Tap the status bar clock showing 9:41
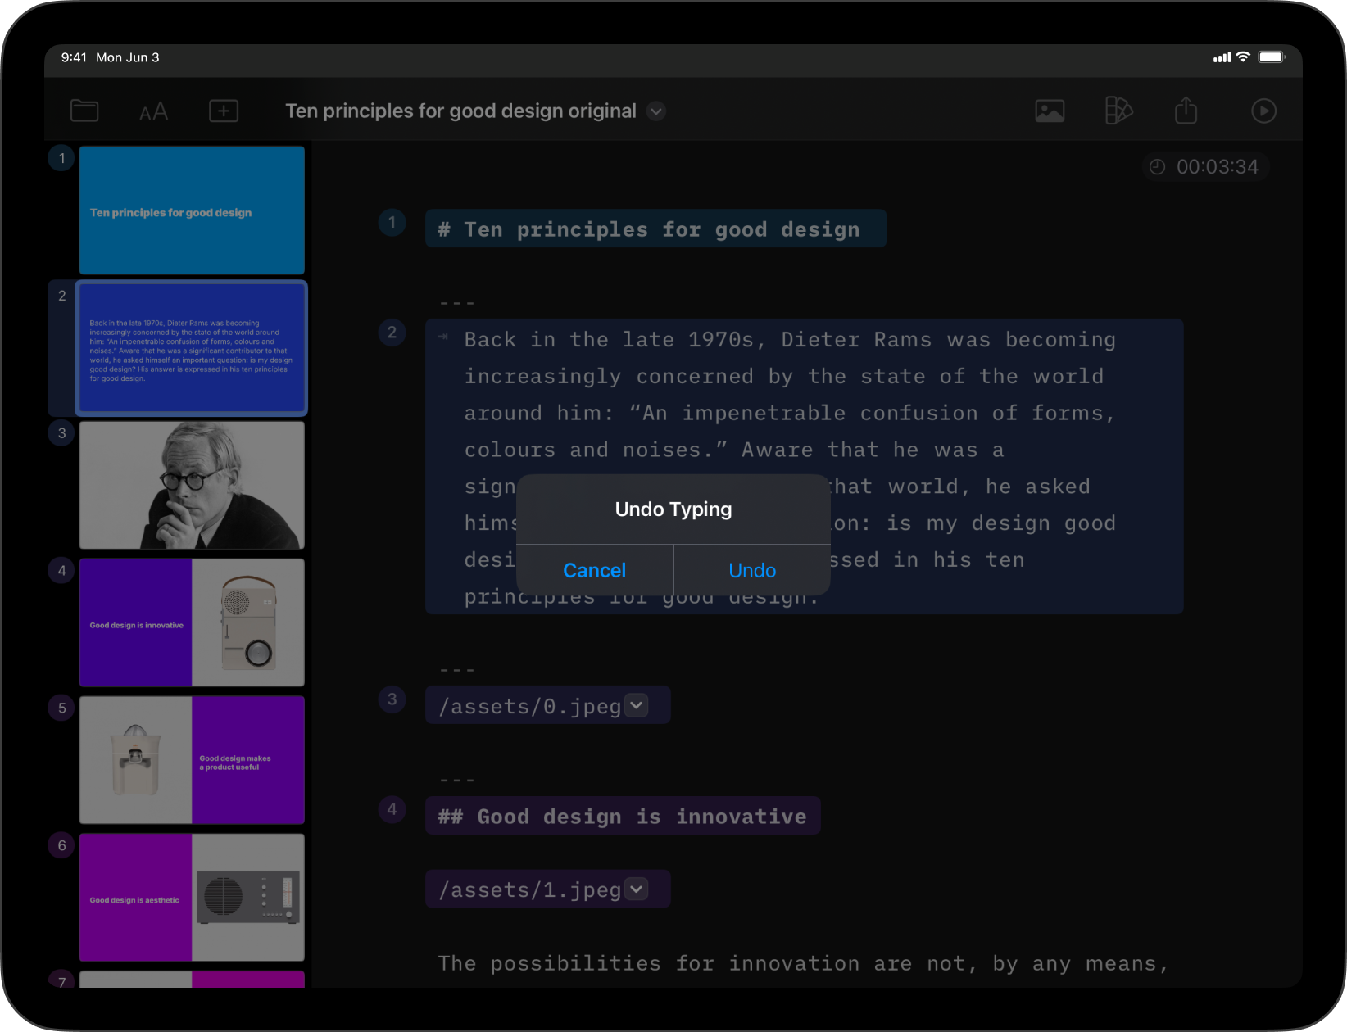Image resolution: width=1347 pixels, height=1032 pixels. pos(75,57)
